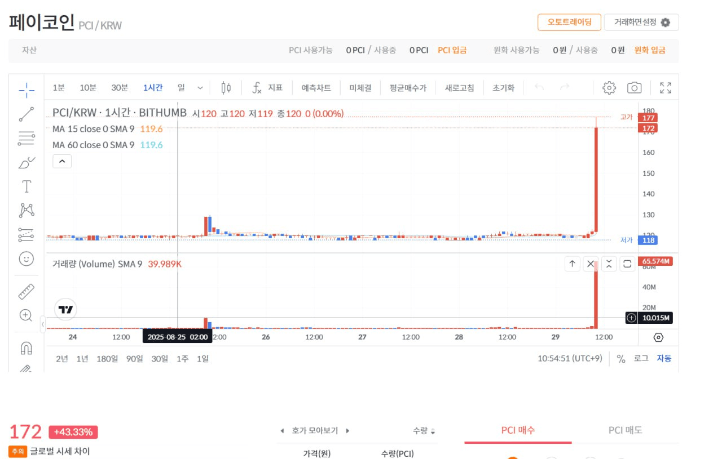
Task: Open the Fibonacci retracement tool
Action: 27,138
